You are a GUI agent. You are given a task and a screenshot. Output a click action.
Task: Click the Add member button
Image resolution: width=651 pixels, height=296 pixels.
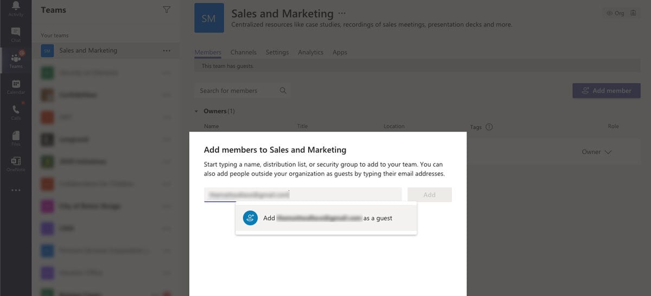point(607,91)
